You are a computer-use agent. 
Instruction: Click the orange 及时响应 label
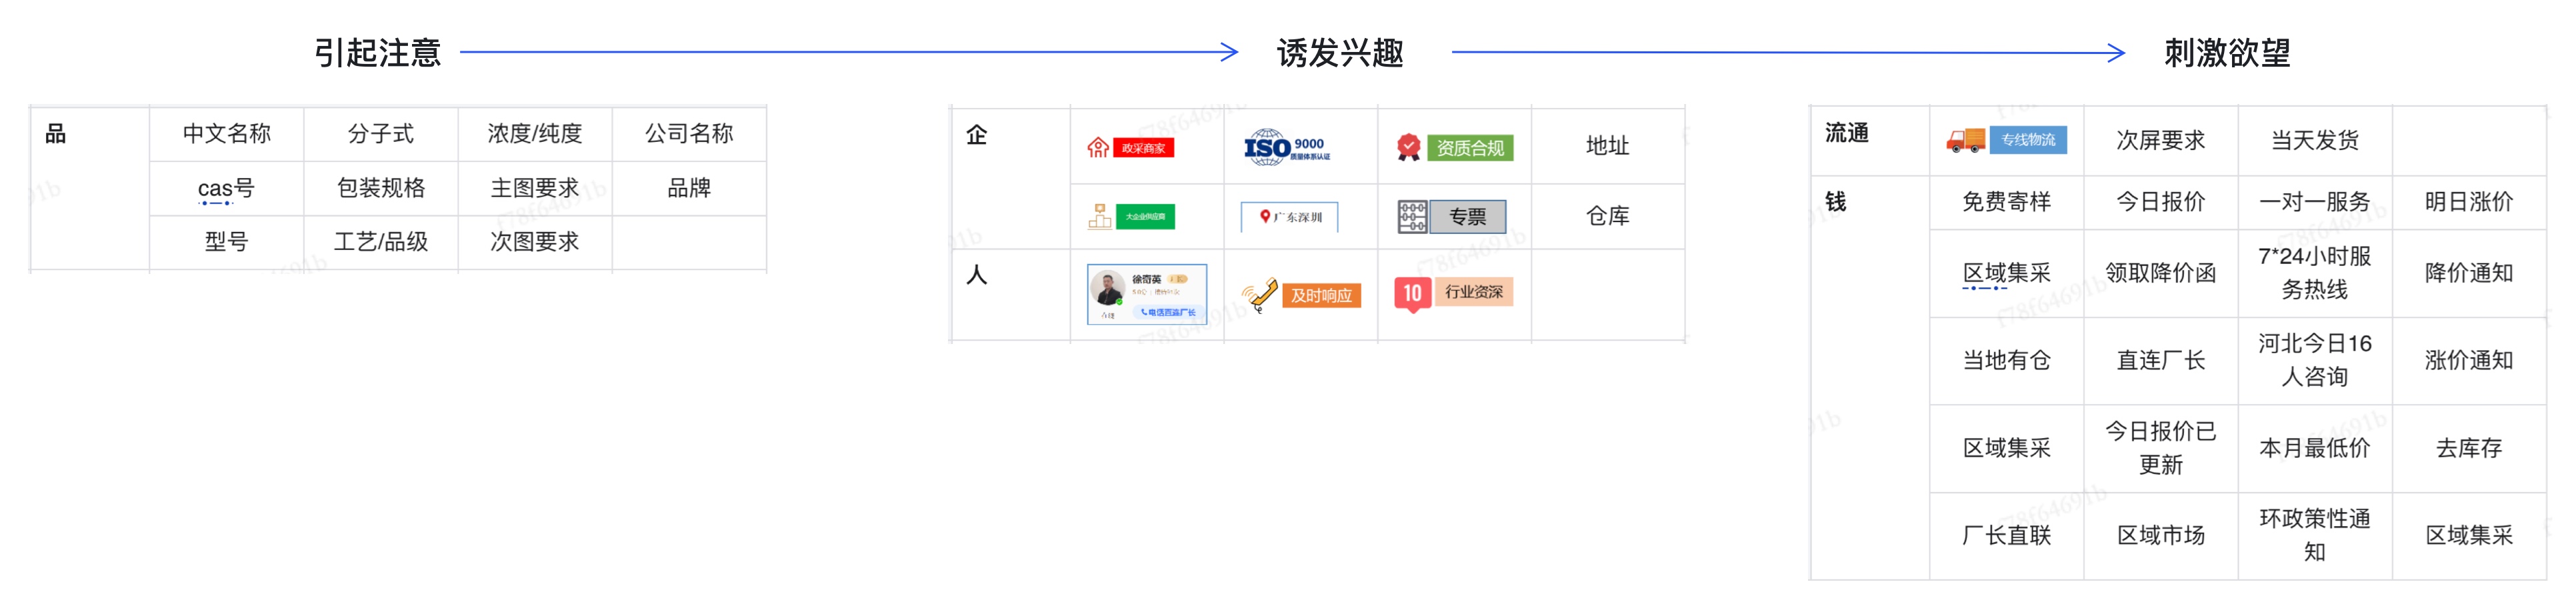pos(1320,295)
